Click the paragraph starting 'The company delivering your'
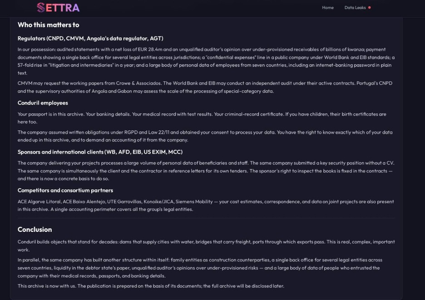 point(206,170)
